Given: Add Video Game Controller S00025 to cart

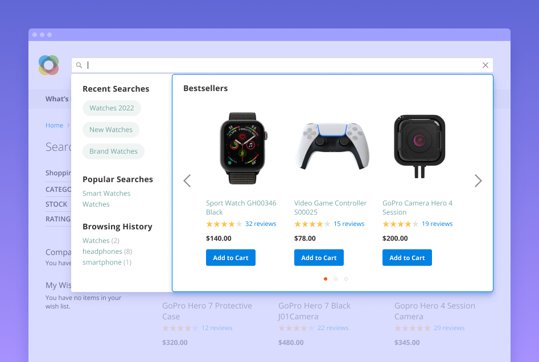Looking at the screenshot, I should [319, 258].
